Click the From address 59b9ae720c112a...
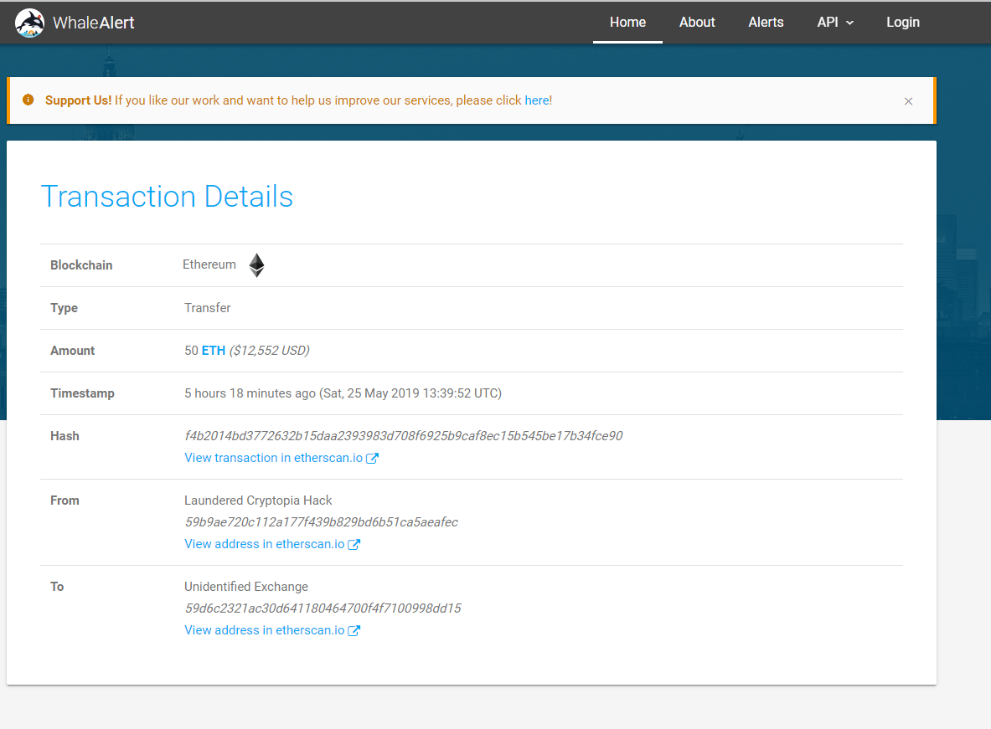991x729 pixels. coord(321,522)
